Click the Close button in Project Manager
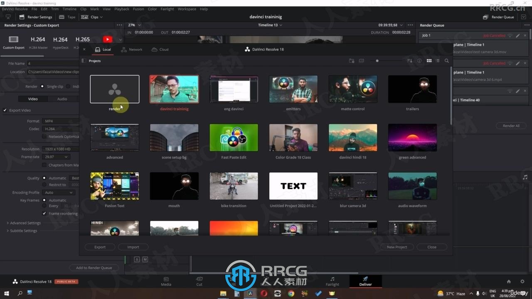The height and width of the screenshot is (299, 532). (x=432, y=247)
